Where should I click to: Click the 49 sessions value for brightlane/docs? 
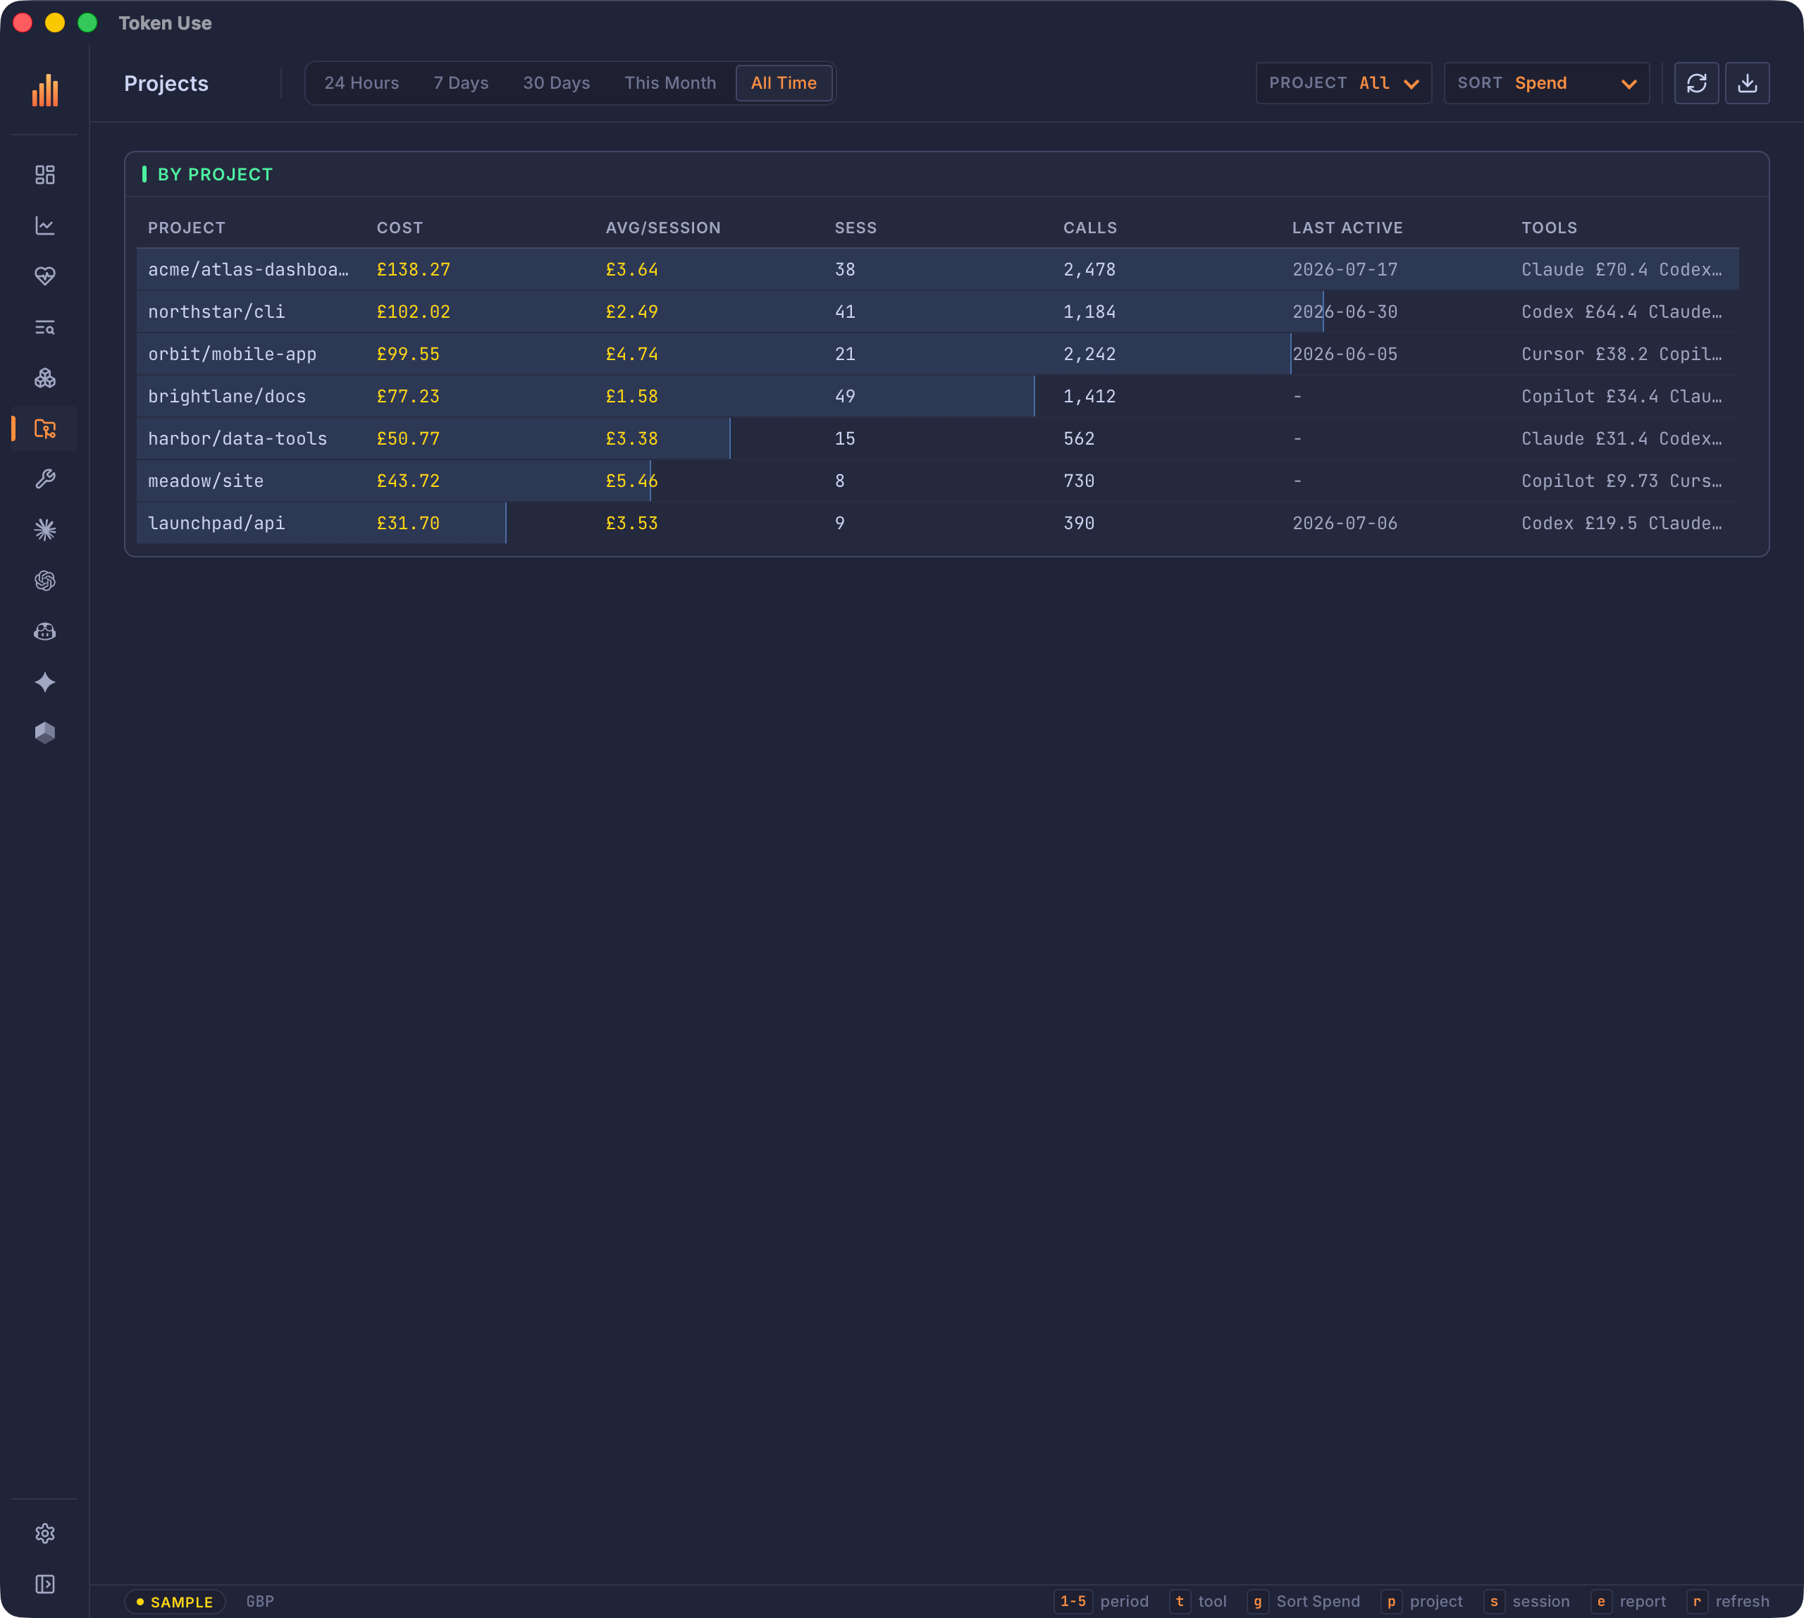[845, 397]
